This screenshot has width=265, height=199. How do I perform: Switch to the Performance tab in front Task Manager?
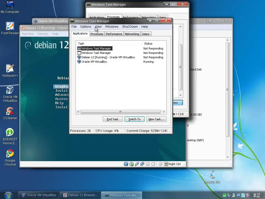pyautogui.click(x=114, y=34)
